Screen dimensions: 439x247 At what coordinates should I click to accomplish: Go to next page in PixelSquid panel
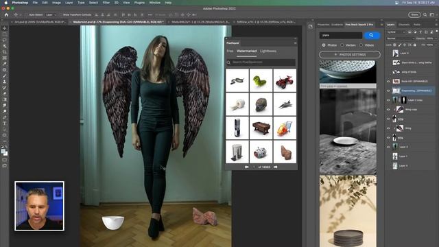click(x=276, y=167)
